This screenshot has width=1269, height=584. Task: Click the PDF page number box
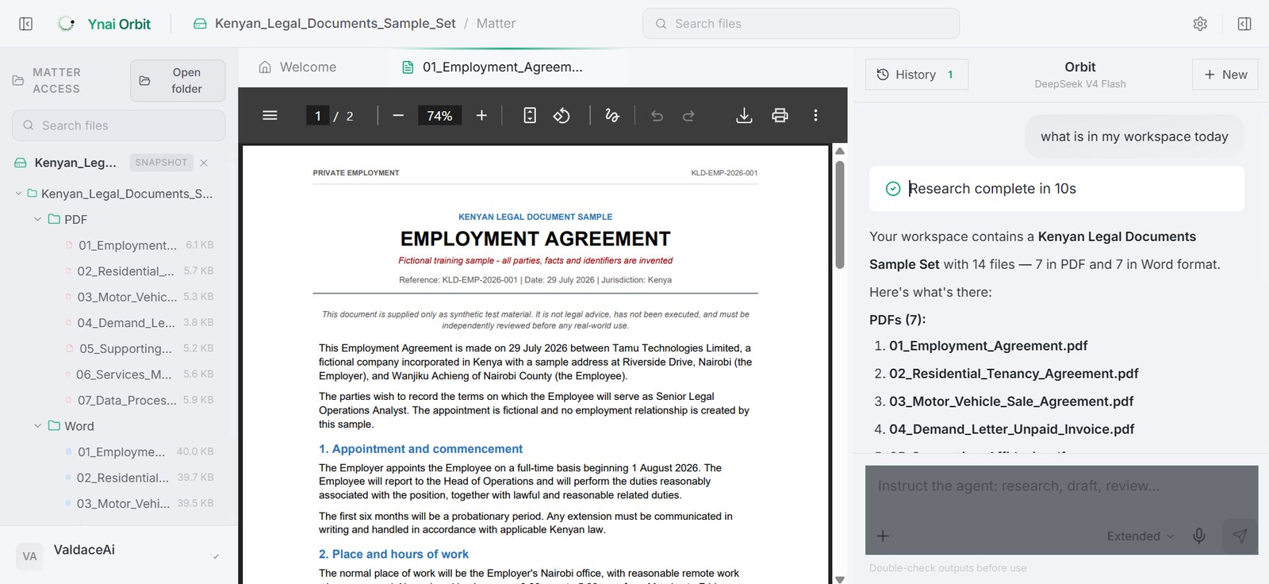[x=317, y=116]
